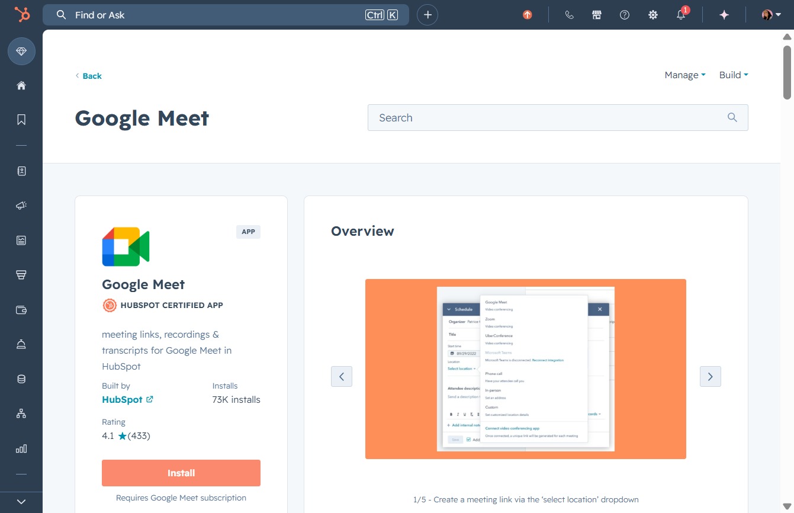Open the Sales sidebar icon
Image resolution: width=794 pixels, height=513 pixels.
coord(21,275)
